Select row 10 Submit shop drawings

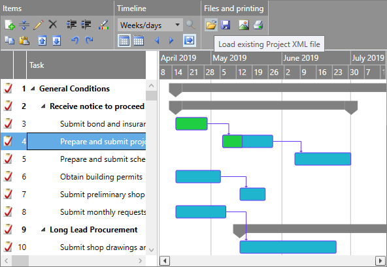click(73, 247)
